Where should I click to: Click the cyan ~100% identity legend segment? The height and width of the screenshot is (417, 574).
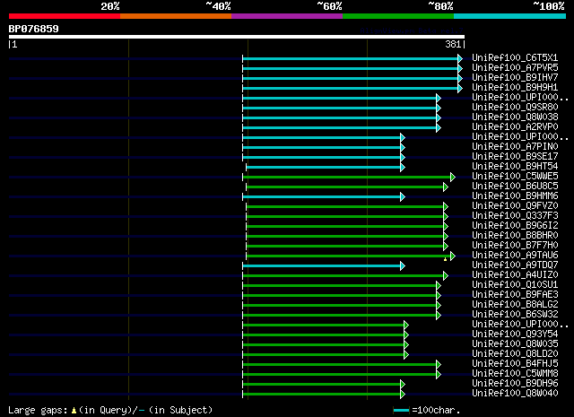[510, 16]
